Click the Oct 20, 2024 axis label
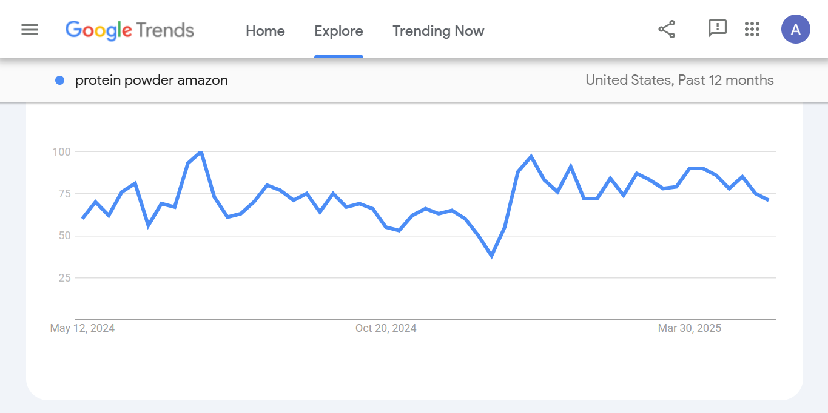Screen dimensions: 828x413 coord(386,328)
